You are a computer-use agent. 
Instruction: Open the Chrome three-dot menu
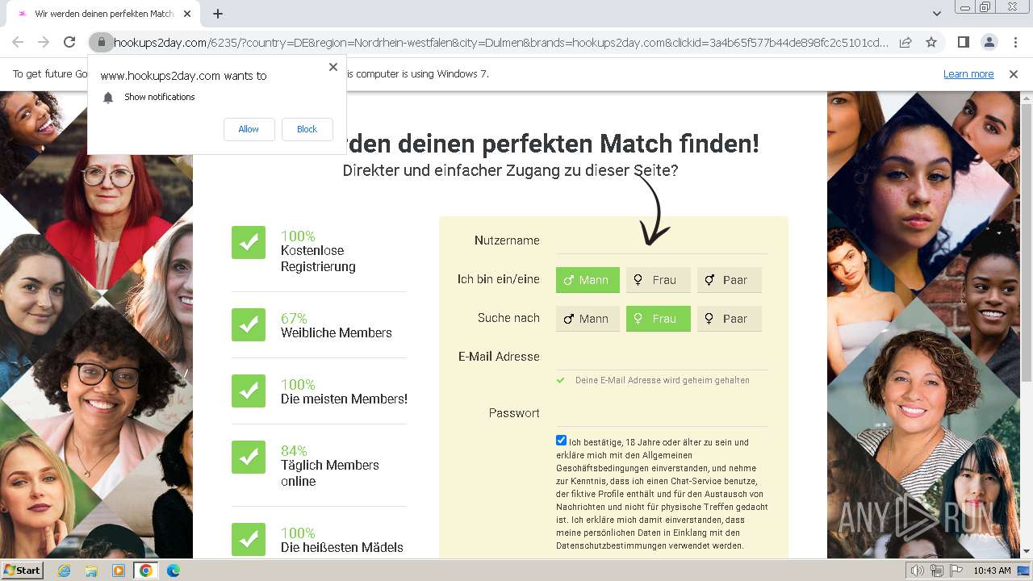point(1014,42)
